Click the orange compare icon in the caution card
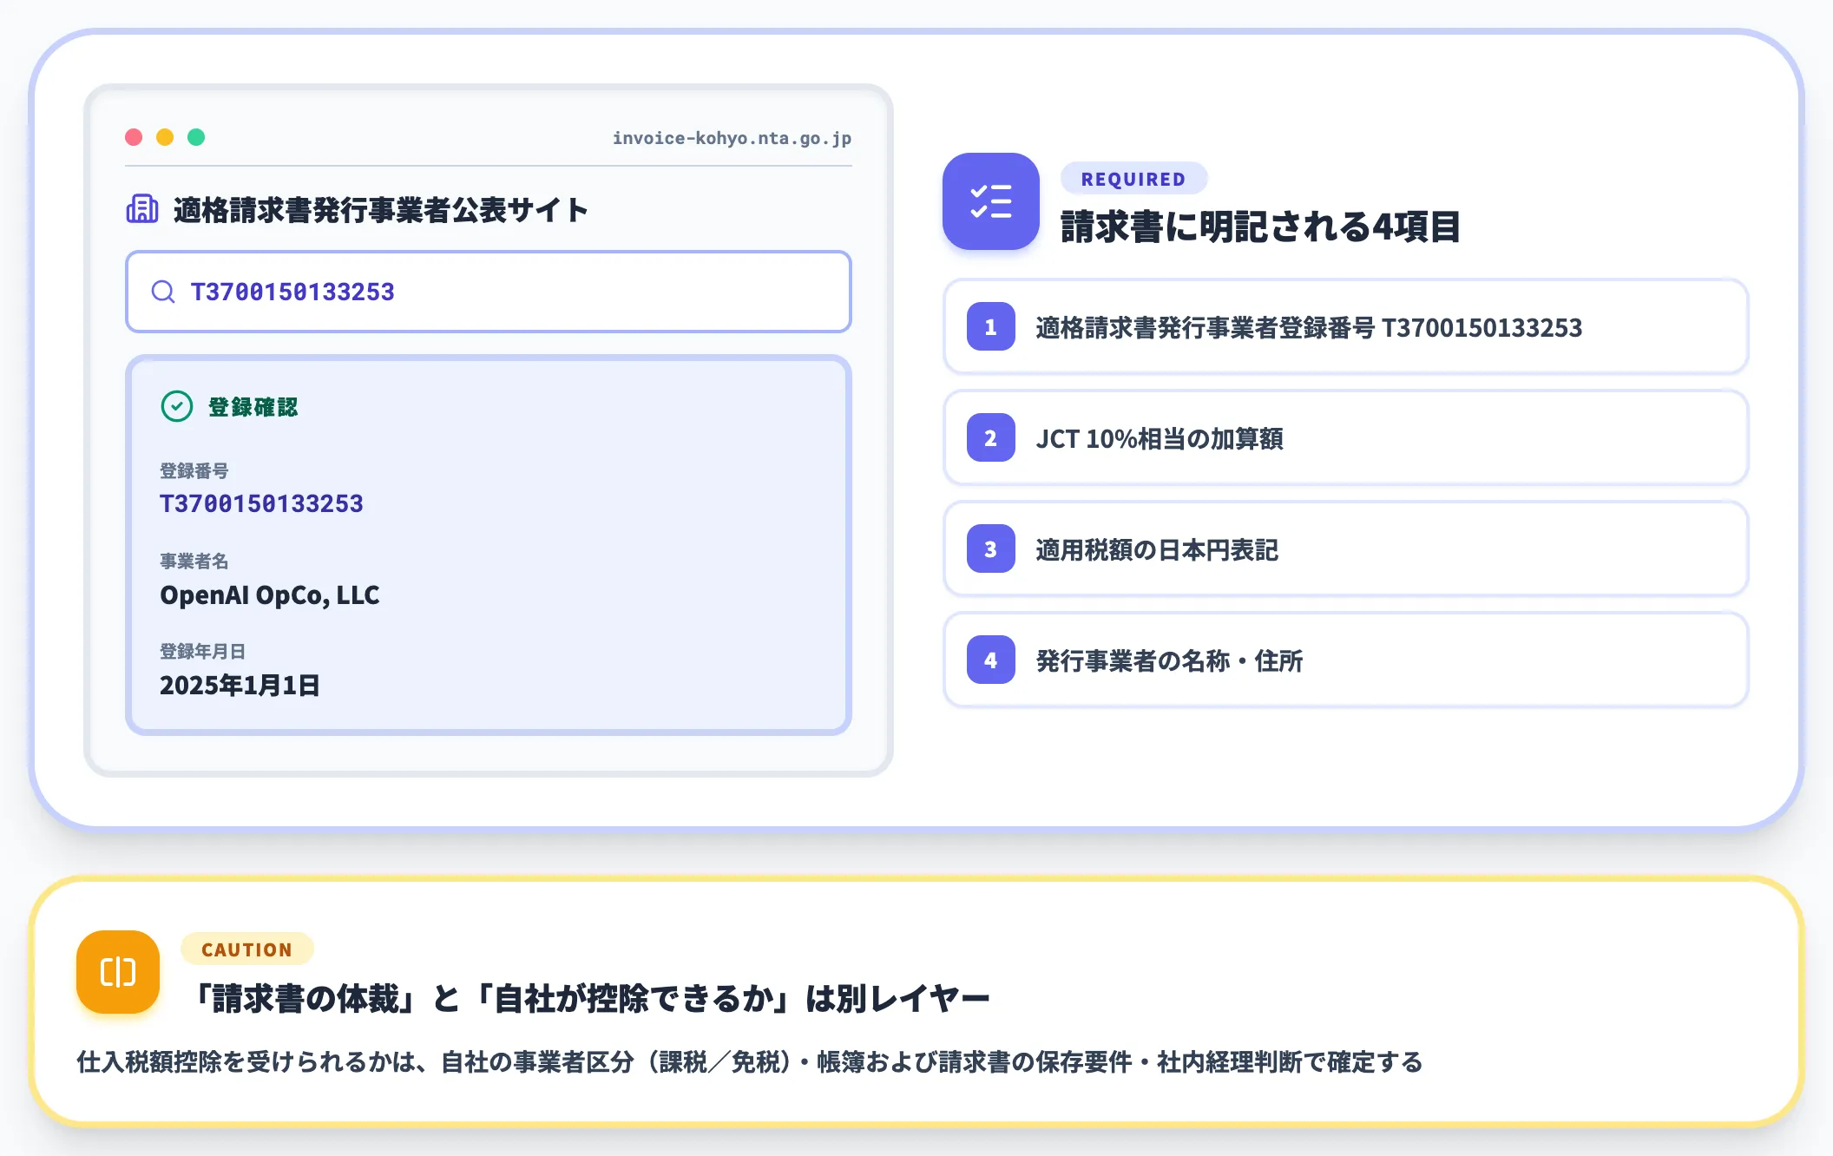This screenshot has height=1156, width=1833. (118, 972)
